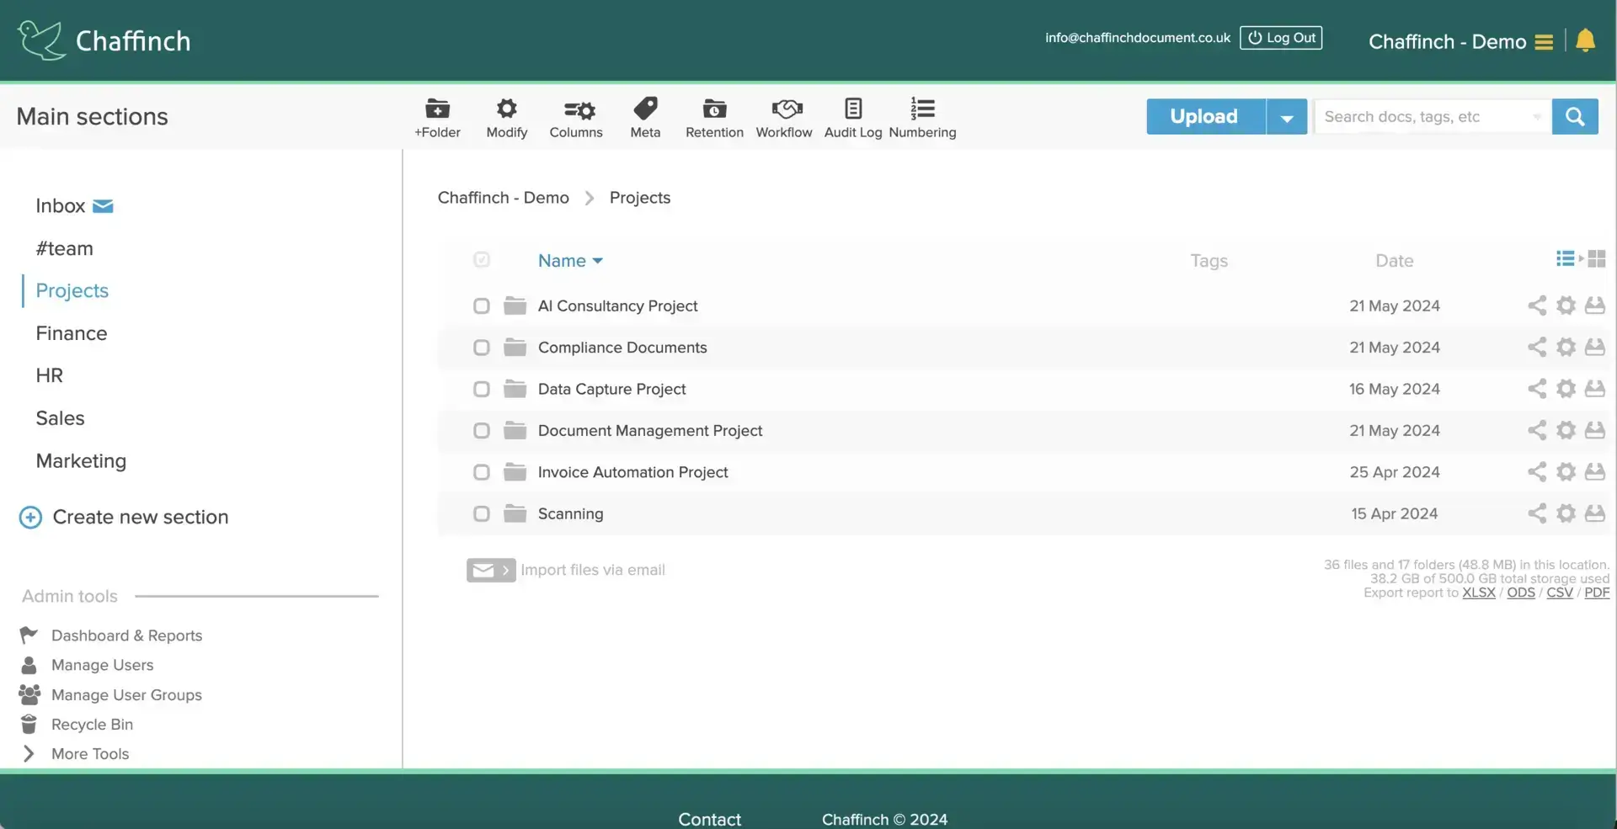Switch to grid view layout
This screenshot has width=1617, height=829.
(x=1596, y=259)
